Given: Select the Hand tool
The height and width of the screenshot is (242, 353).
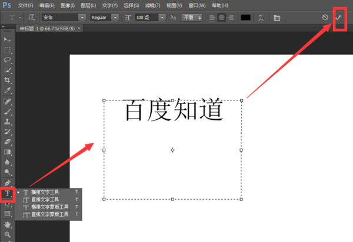Looking at the screenshot, I should click(7, 224).
